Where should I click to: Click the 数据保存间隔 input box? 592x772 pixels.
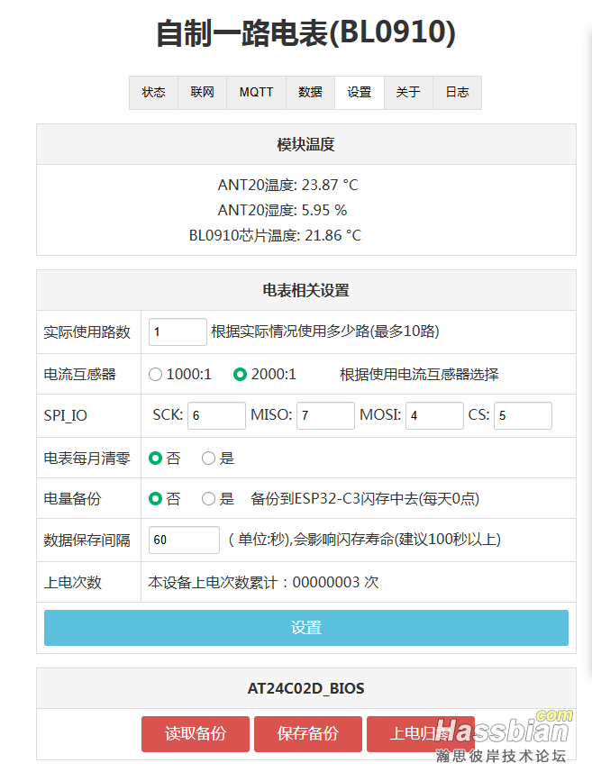(x=184, y=540)
